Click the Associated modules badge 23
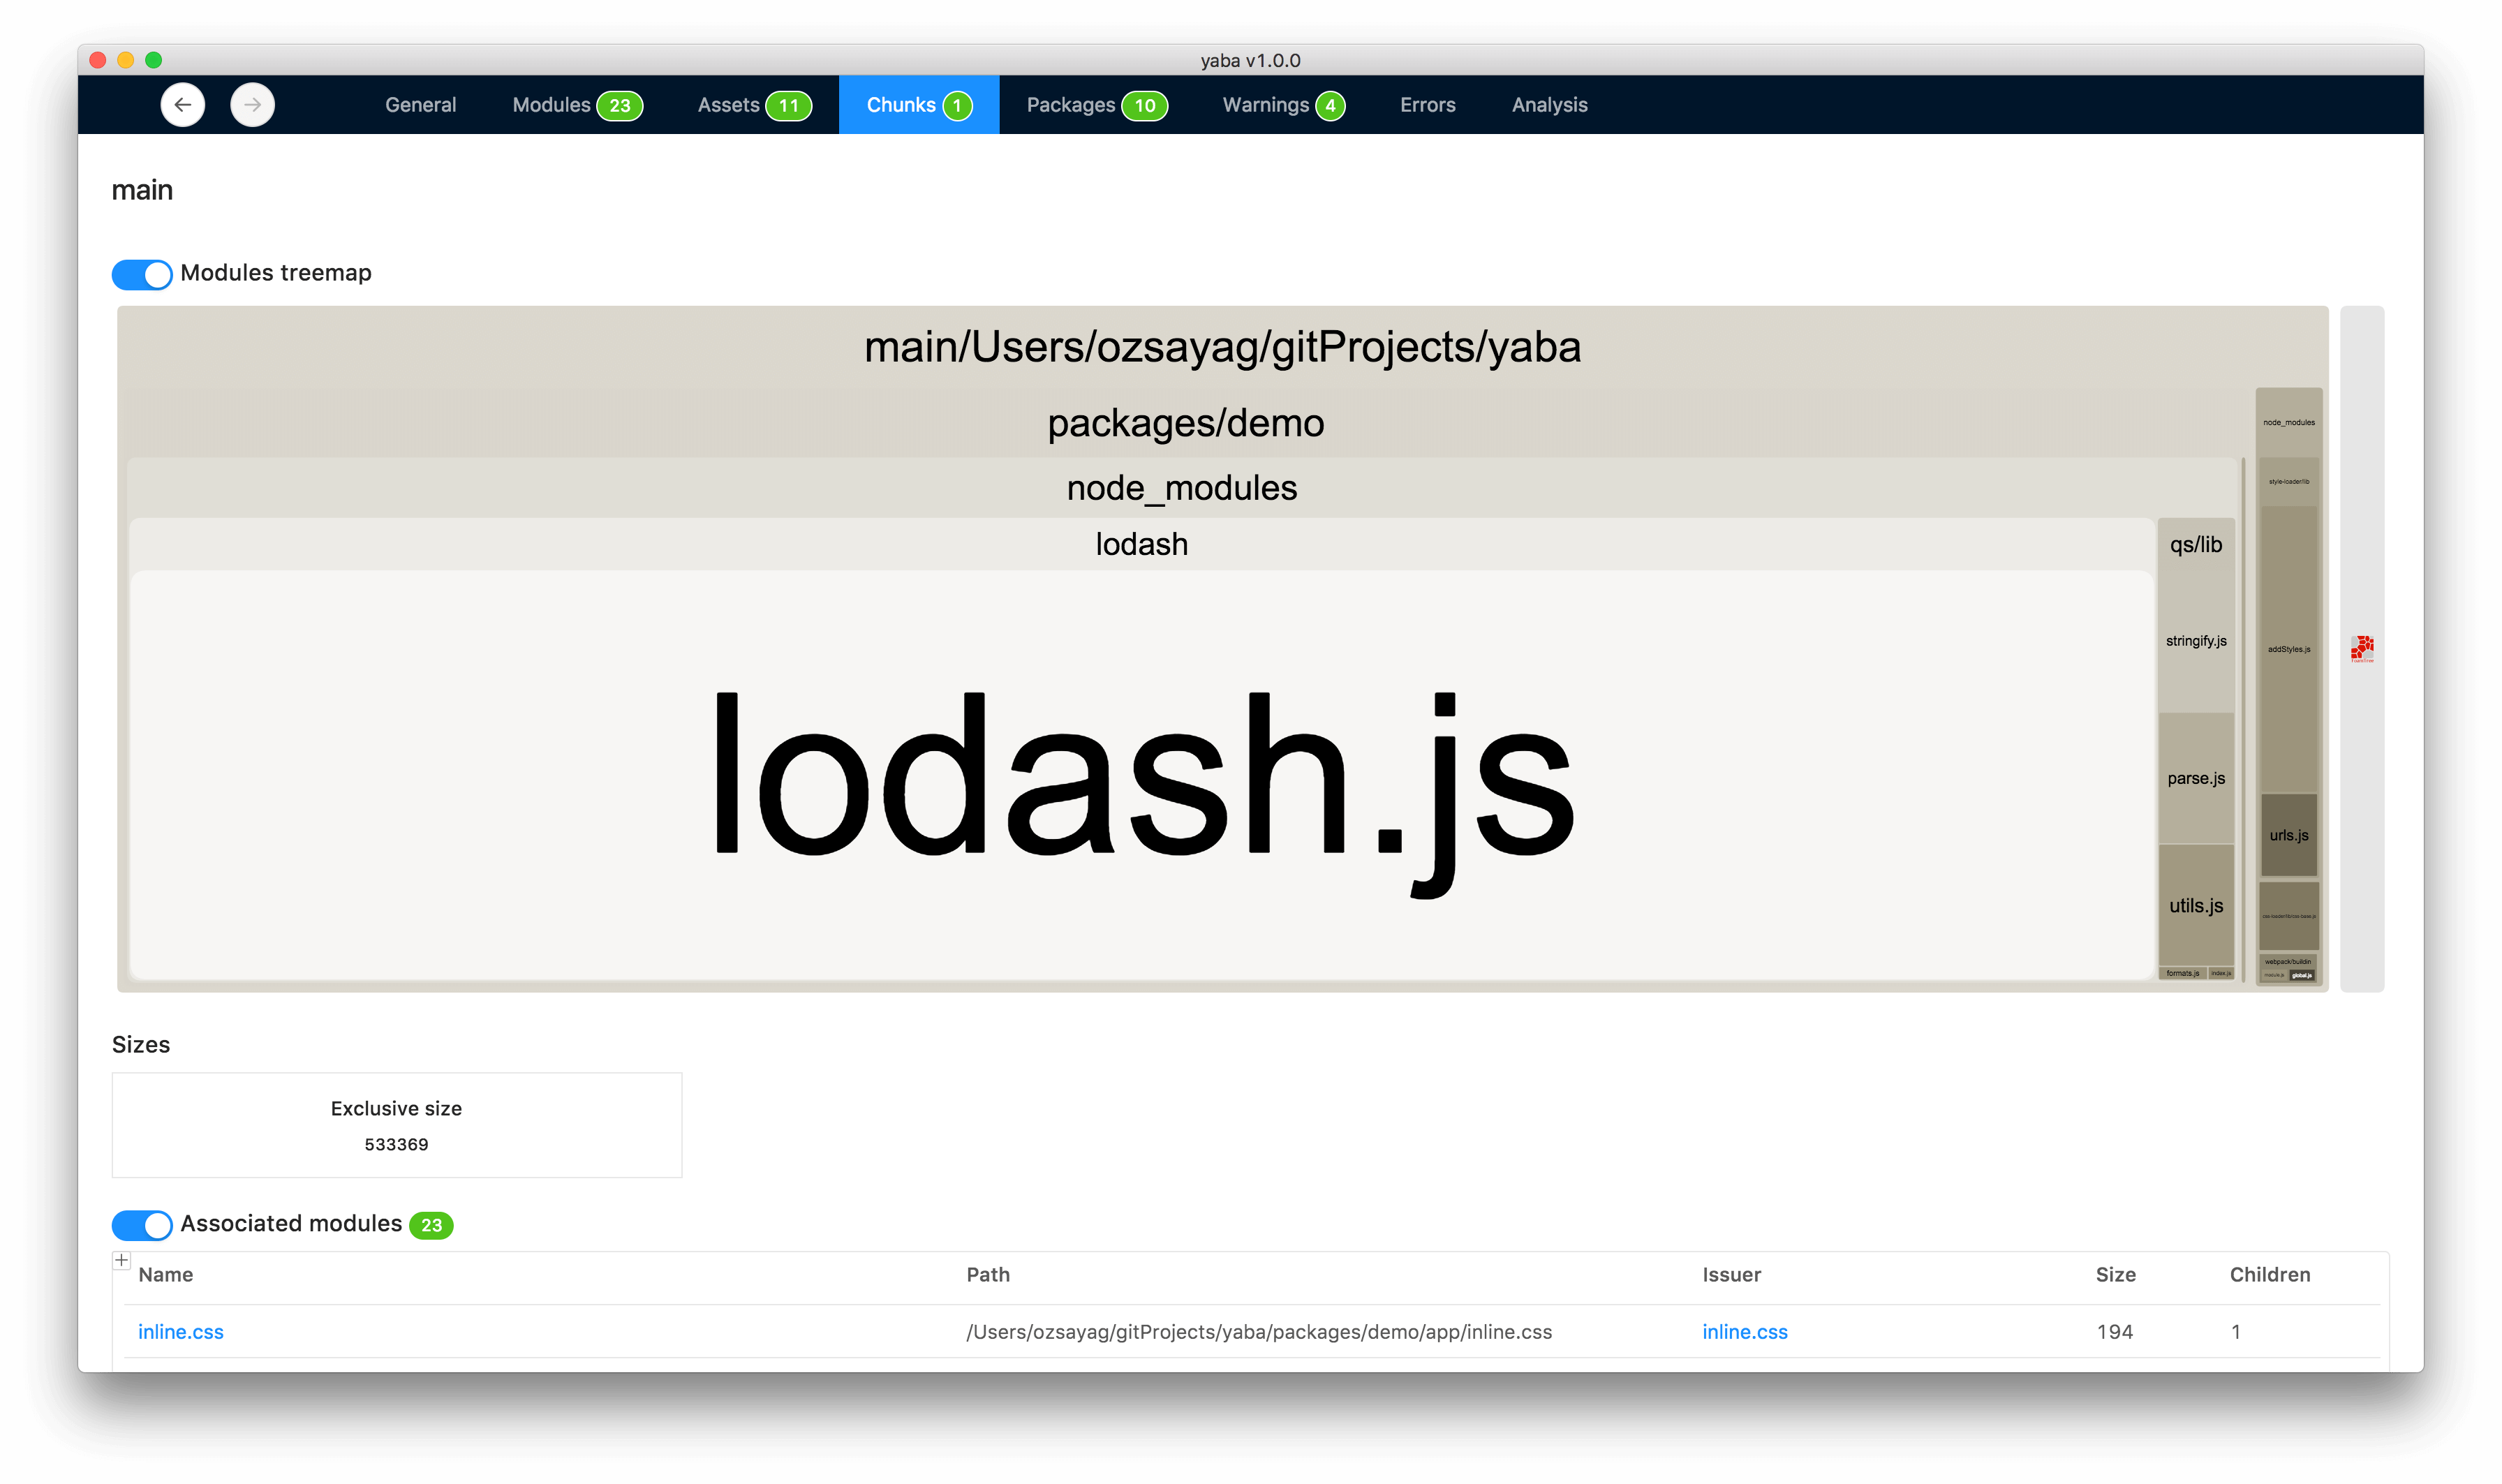Image resolution: width=2502 pixels, height=1484 pixels. point(431,1226)
